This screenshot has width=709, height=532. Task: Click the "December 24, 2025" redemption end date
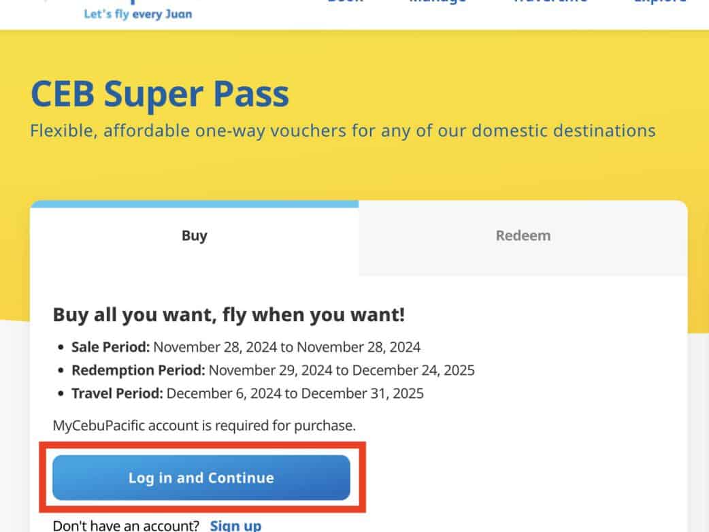pyautogui.click(x=413, y=370)
